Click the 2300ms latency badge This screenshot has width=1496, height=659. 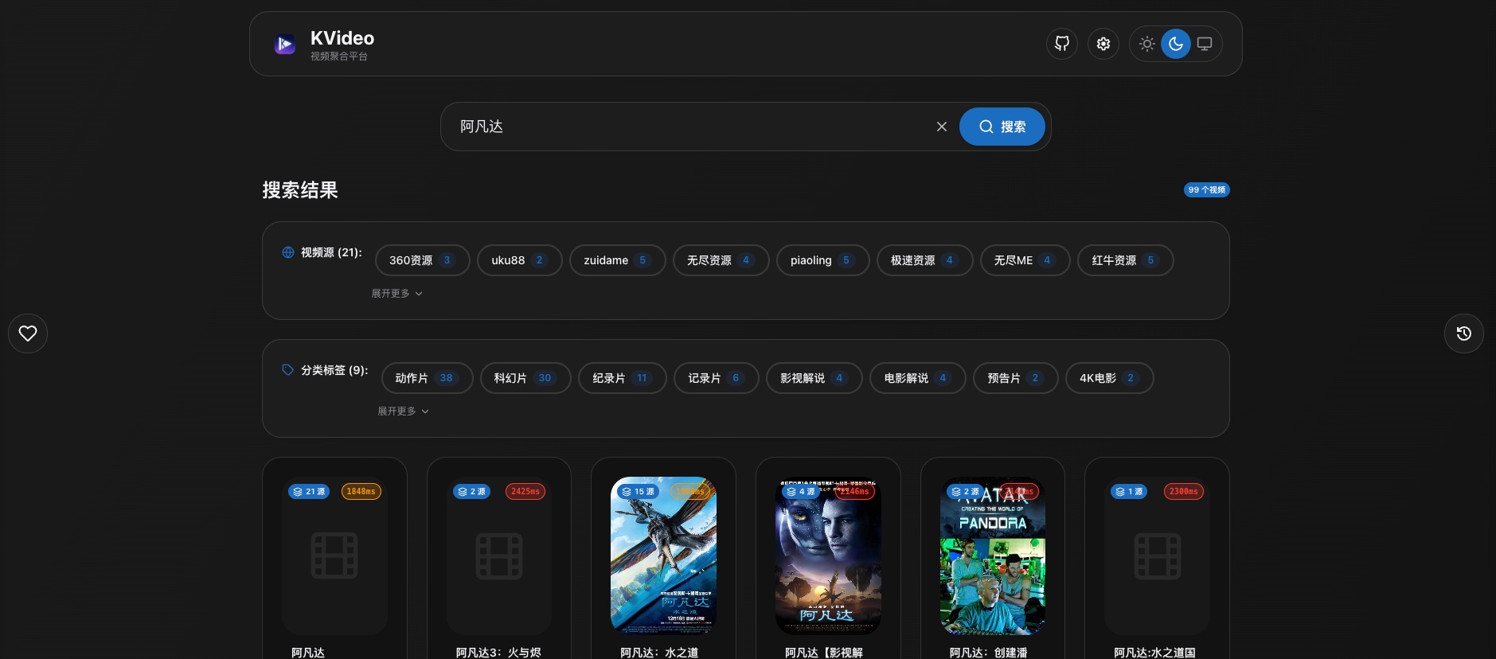(x=1184, y=492)
